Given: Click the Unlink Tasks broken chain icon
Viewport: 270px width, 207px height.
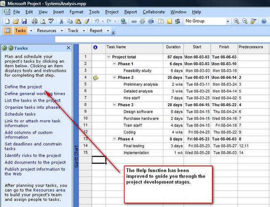Looking at the screenshot, I should click(142, 21).
